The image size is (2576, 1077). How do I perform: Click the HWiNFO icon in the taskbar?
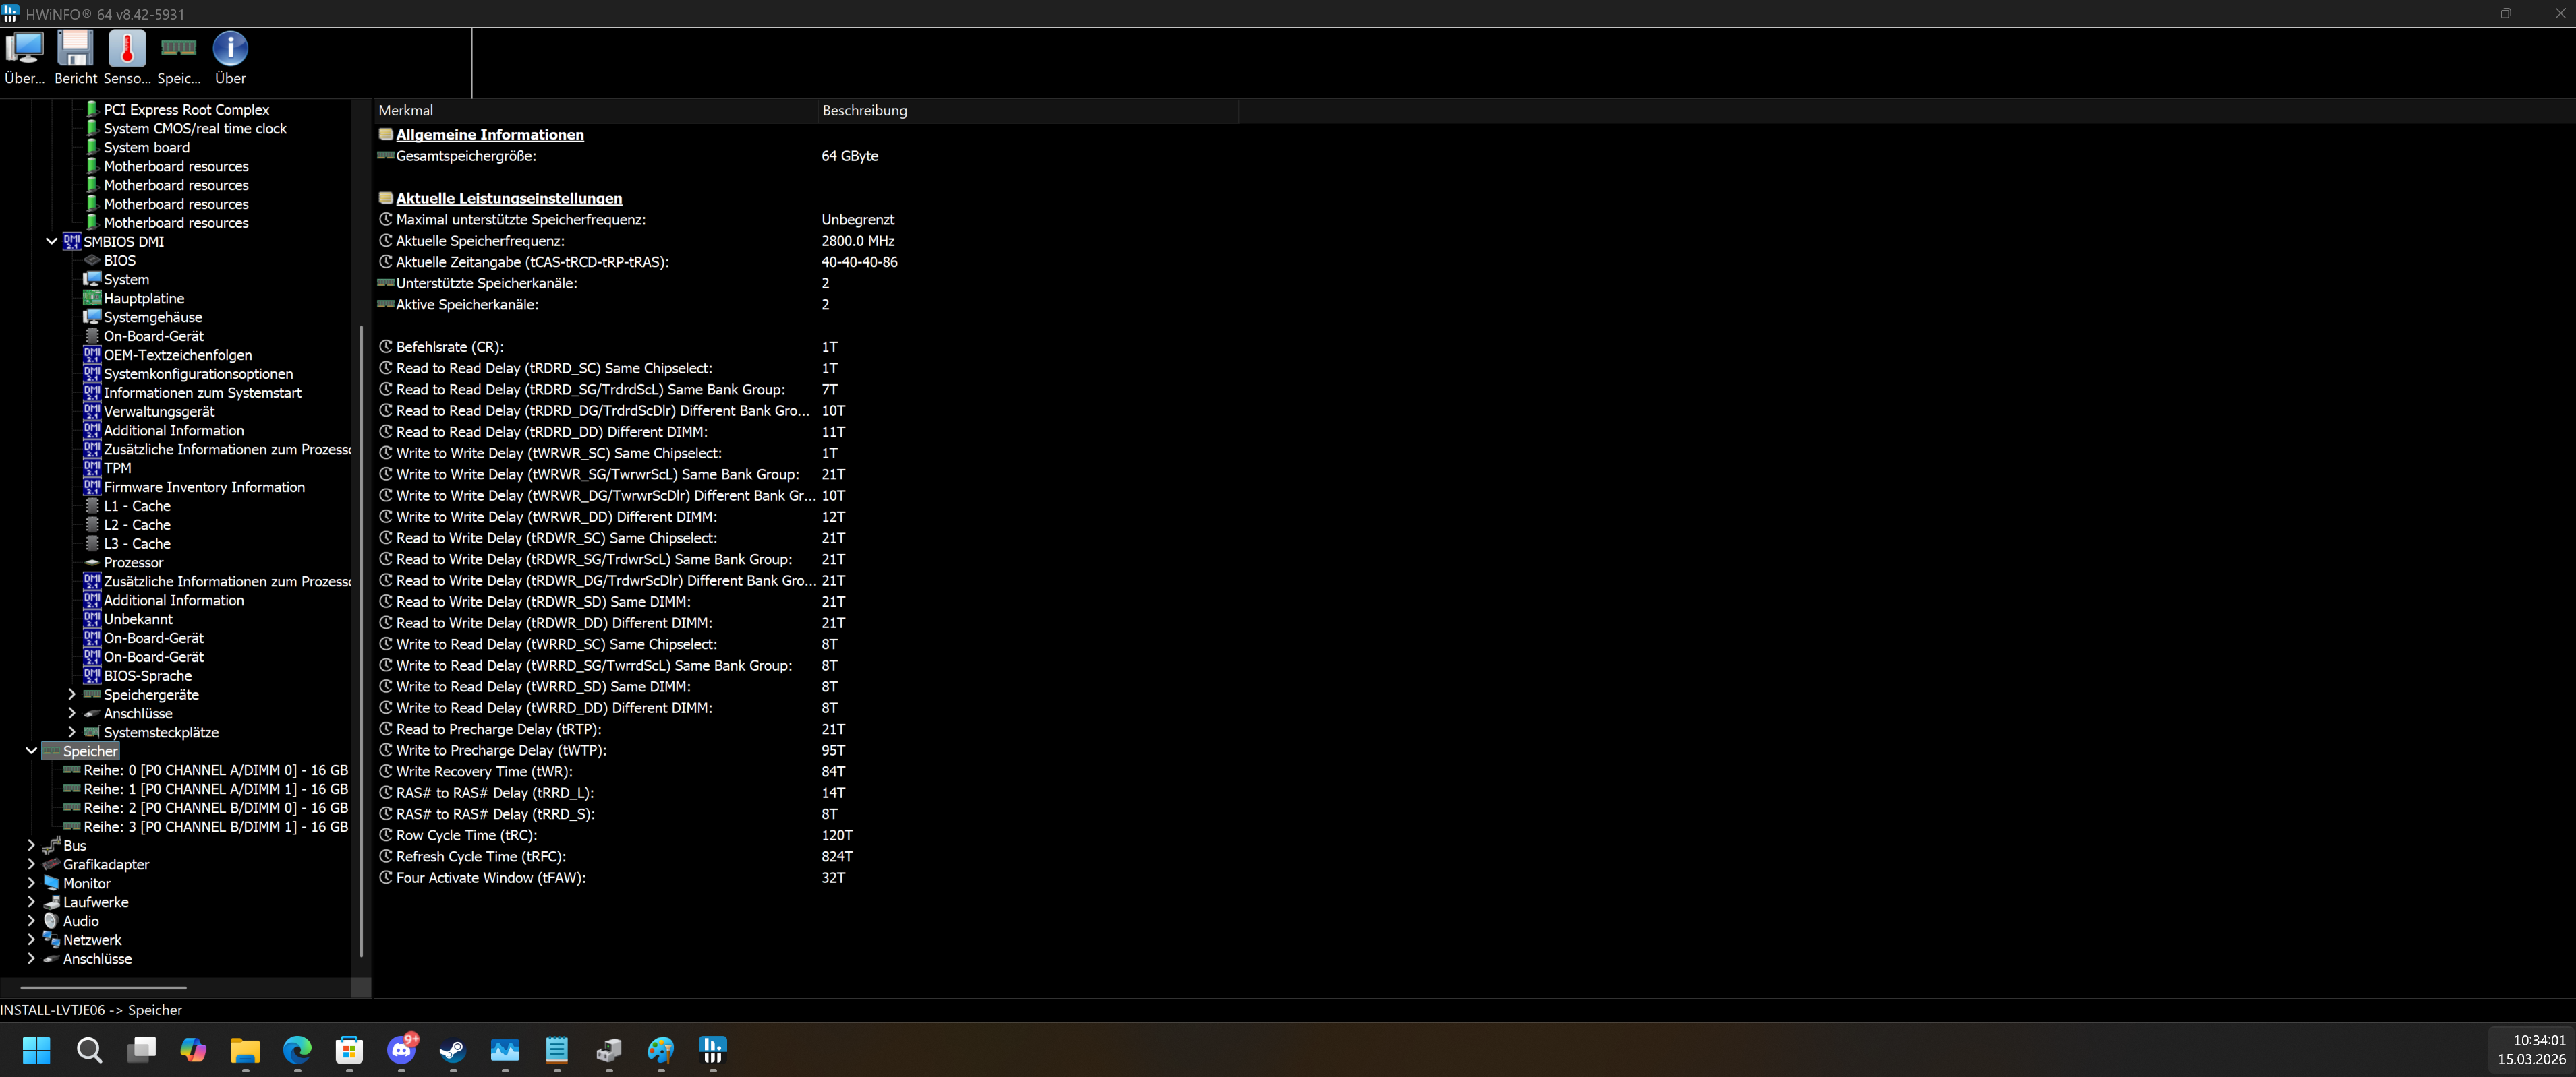tap(712, 1050)
